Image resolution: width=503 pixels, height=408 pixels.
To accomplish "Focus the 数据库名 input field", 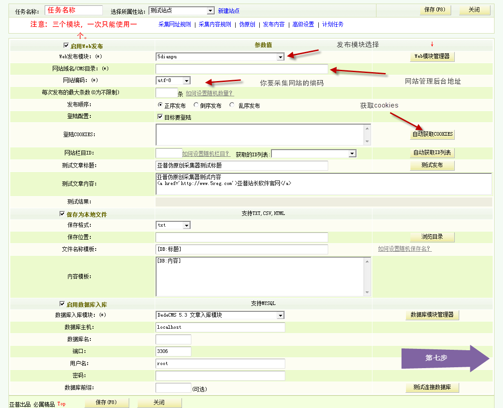I will (173, 339).
